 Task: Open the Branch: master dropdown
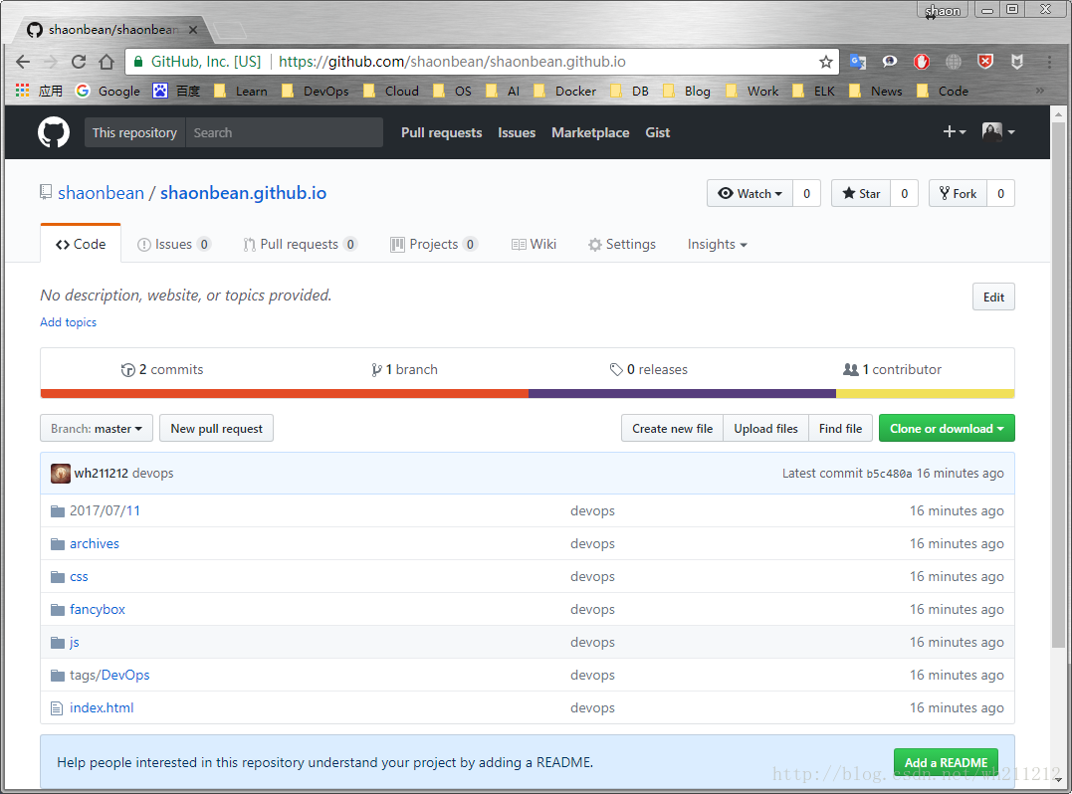tap(96, 428)
